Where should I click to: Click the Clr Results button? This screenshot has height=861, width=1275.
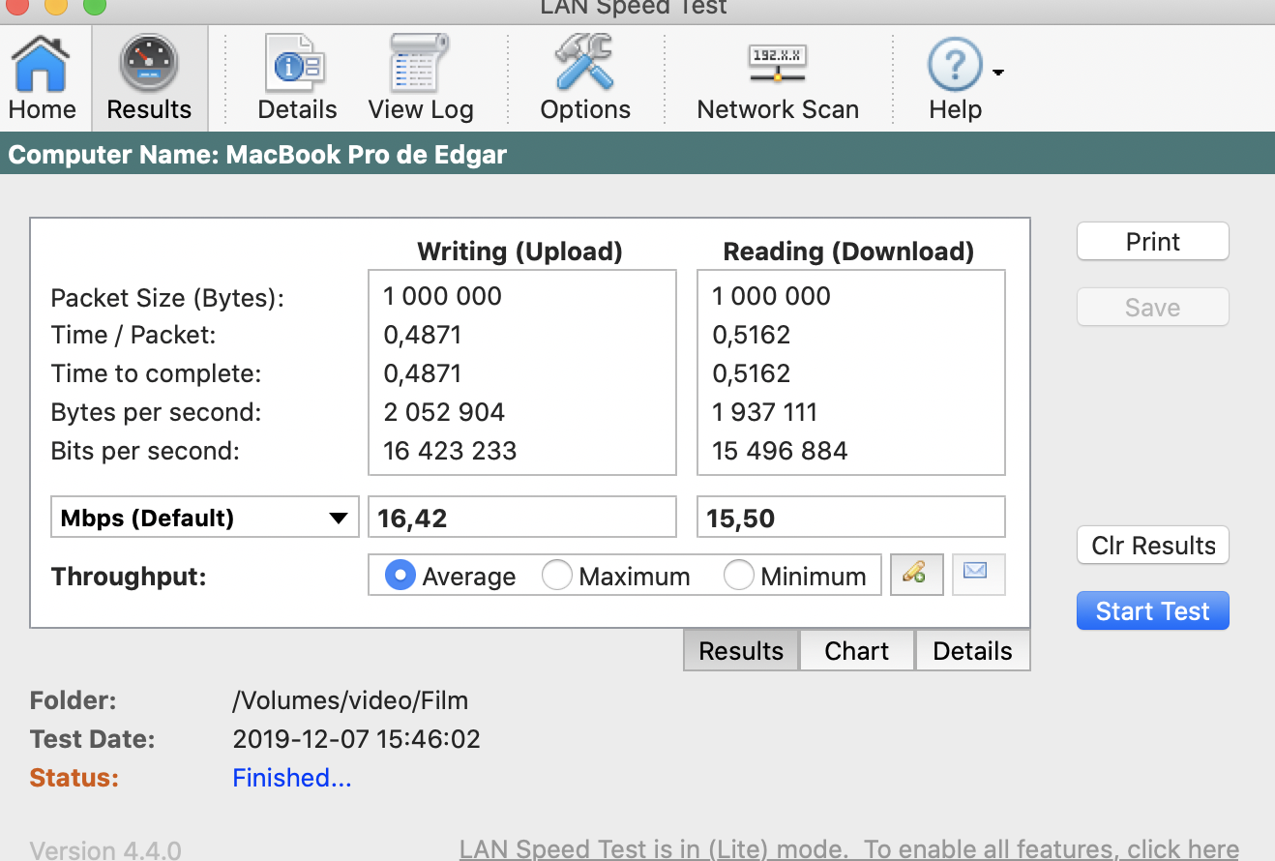pos(1153,546)
